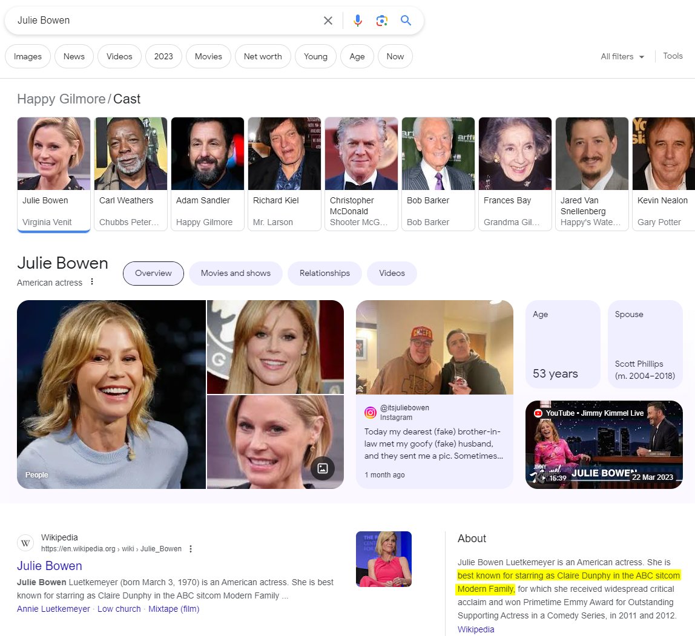Open the Spouse Scott Phillips card
Screen dimensions: 695x636
click(645, 344)
